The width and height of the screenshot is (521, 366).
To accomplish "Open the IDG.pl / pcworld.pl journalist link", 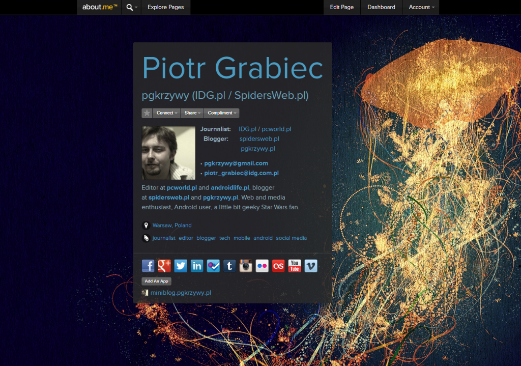I will coord(265,129).
